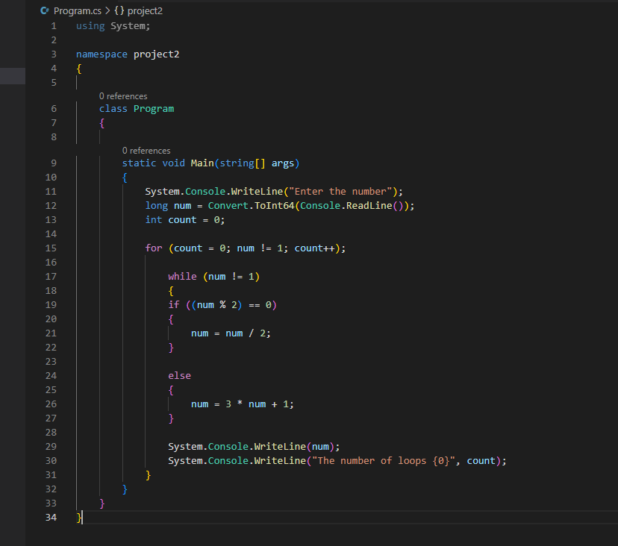Click 'Main' method name
618x546 pixels.
[202, 163]
